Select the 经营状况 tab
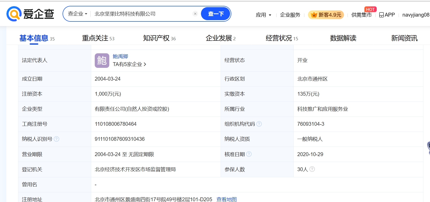 282,38
